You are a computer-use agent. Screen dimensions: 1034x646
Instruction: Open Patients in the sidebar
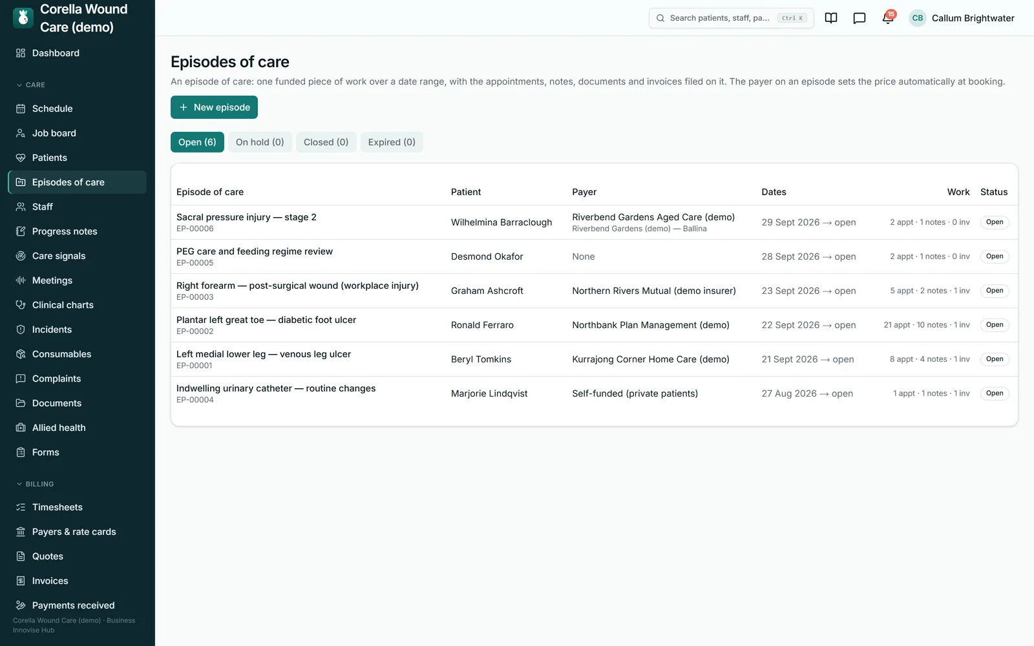[78, 158]
